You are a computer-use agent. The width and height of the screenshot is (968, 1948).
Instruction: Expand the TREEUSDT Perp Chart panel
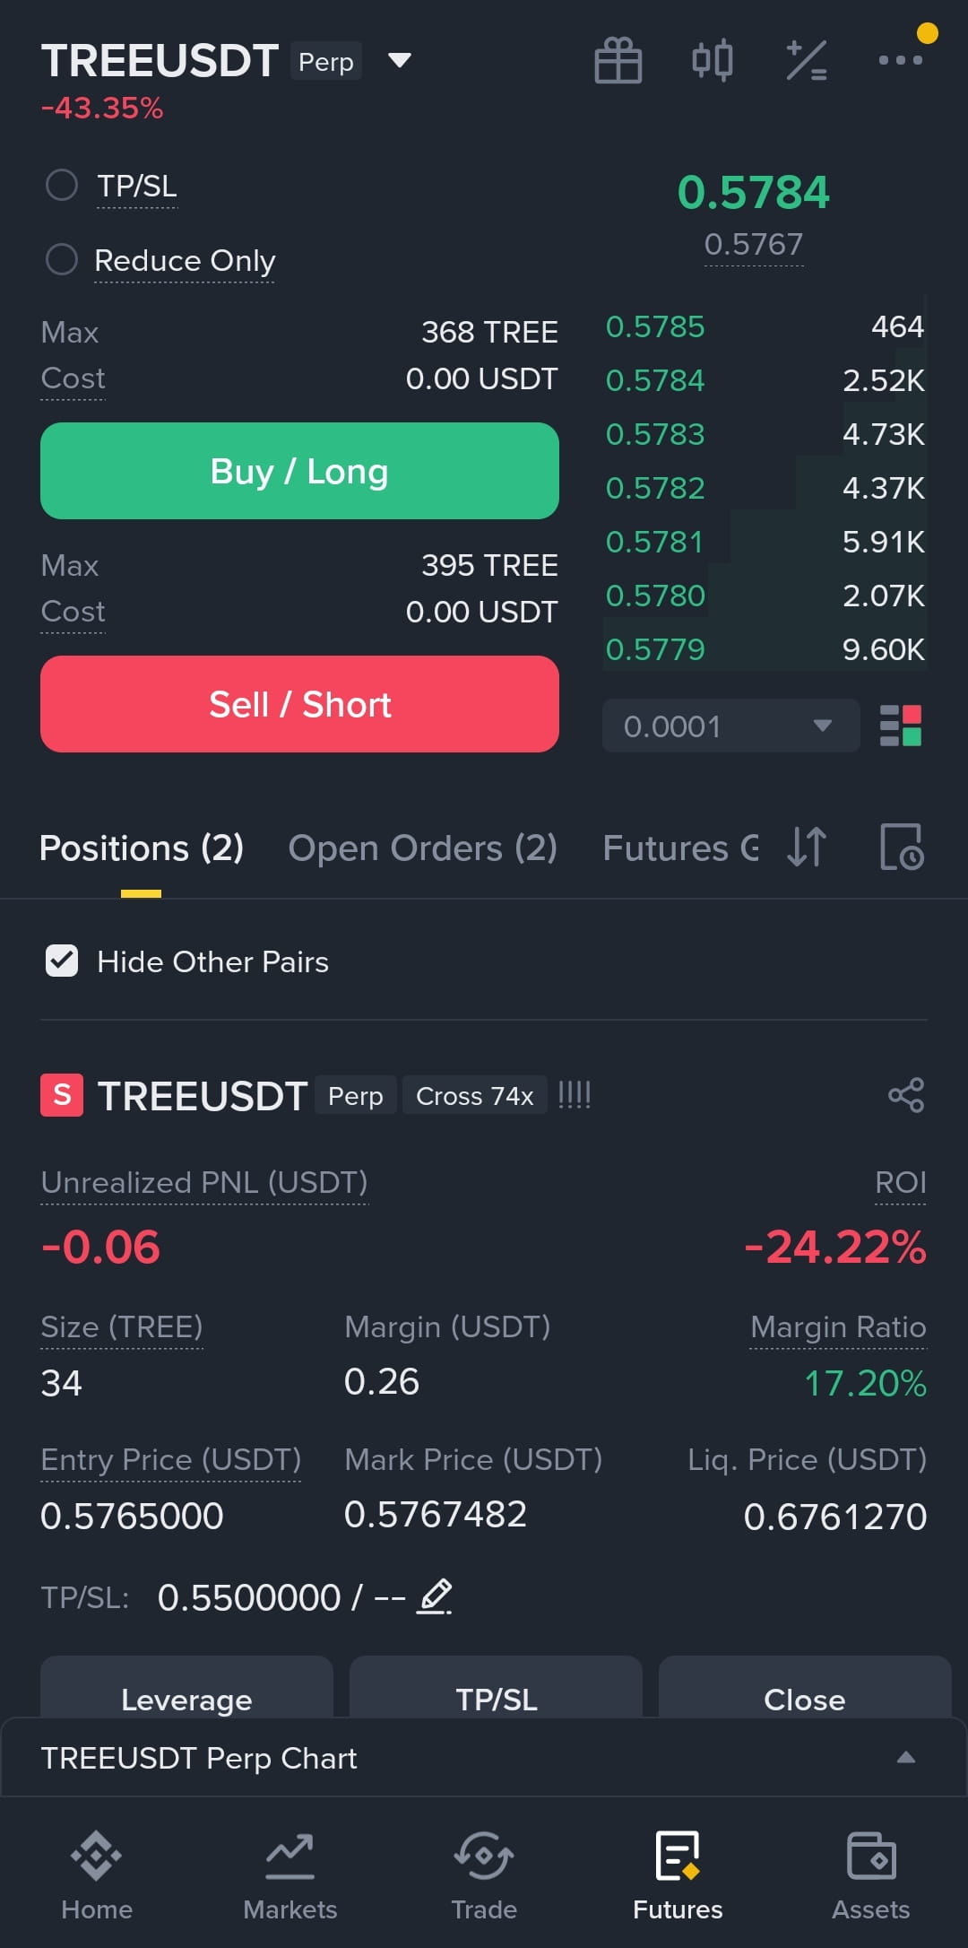point(484,1758)
